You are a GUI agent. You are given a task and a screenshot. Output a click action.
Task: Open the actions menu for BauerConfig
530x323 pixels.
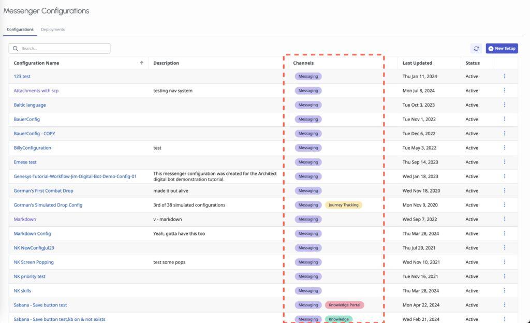click(505, 119)
